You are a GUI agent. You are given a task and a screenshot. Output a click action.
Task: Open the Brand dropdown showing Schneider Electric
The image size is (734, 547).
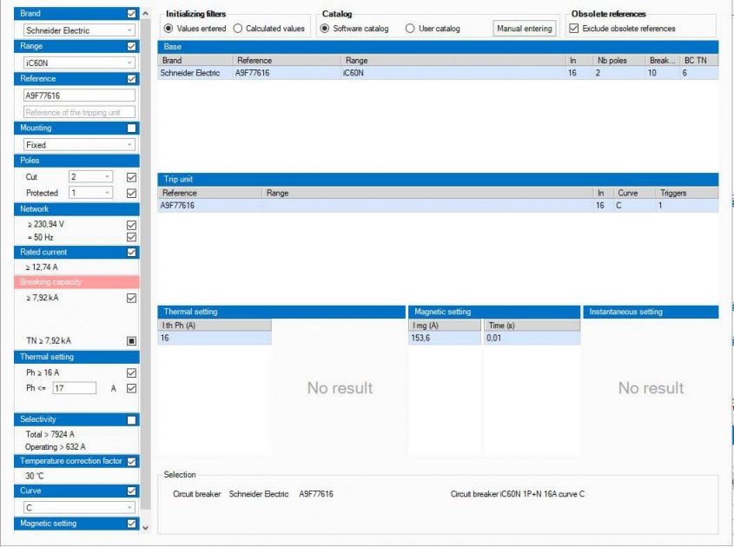click(x=80, y=30)
